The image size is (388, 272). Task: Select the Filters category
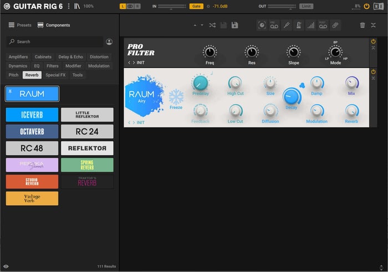coord(53,66)
